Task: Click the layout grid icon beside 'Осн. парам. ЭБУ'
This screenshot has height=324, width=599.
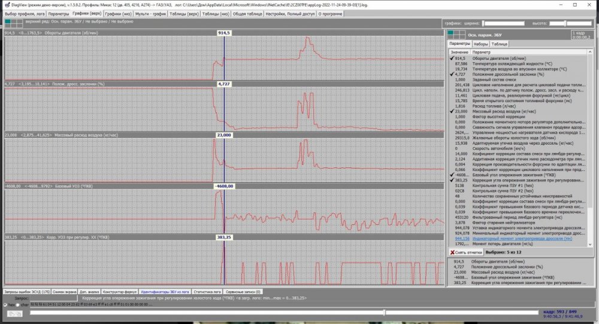Action: click(x=457, y=34)
